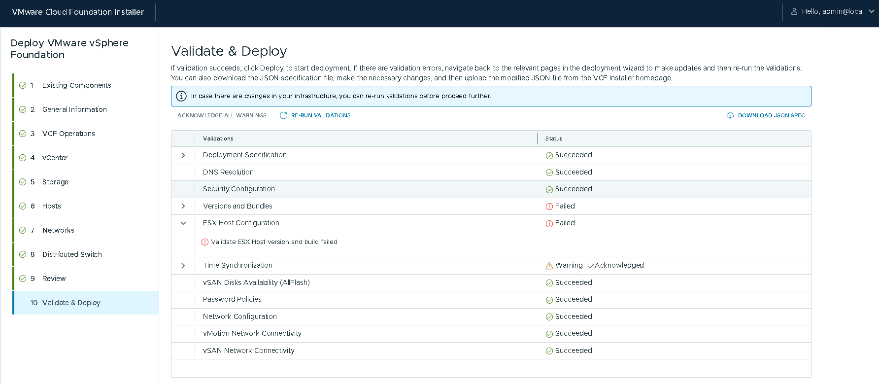Click the Security Configuration row text

tap(239, 189)
